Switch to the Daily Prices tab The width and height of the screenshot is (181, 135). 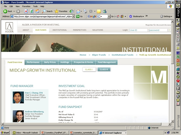(50, 62)
